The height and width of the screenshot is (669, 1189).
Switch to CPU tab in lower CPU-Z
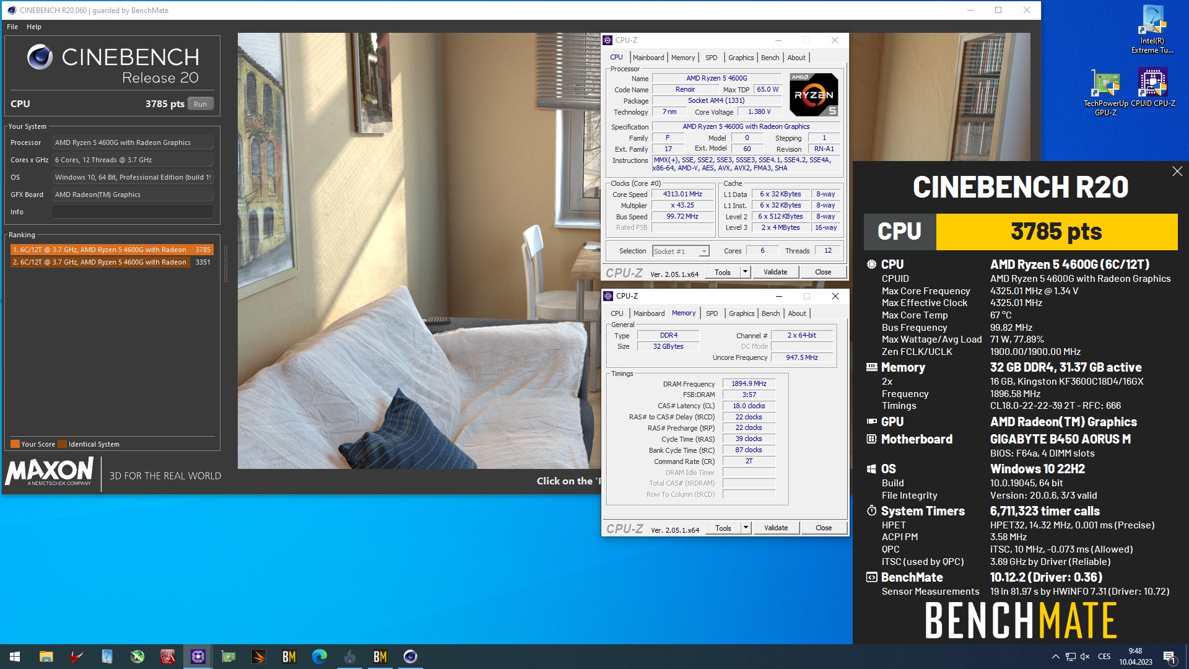[617, 313]
